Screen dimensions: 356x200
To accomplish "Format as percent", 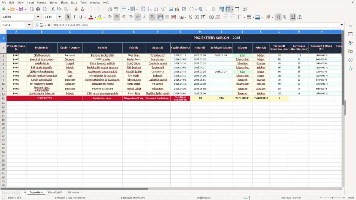I will pos(190,17).
